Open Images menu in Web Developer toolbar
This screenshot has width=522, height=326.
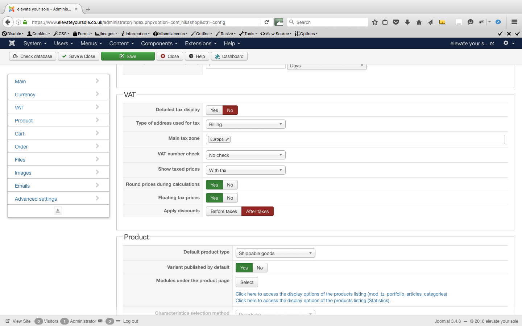click(x=106, y=34)
